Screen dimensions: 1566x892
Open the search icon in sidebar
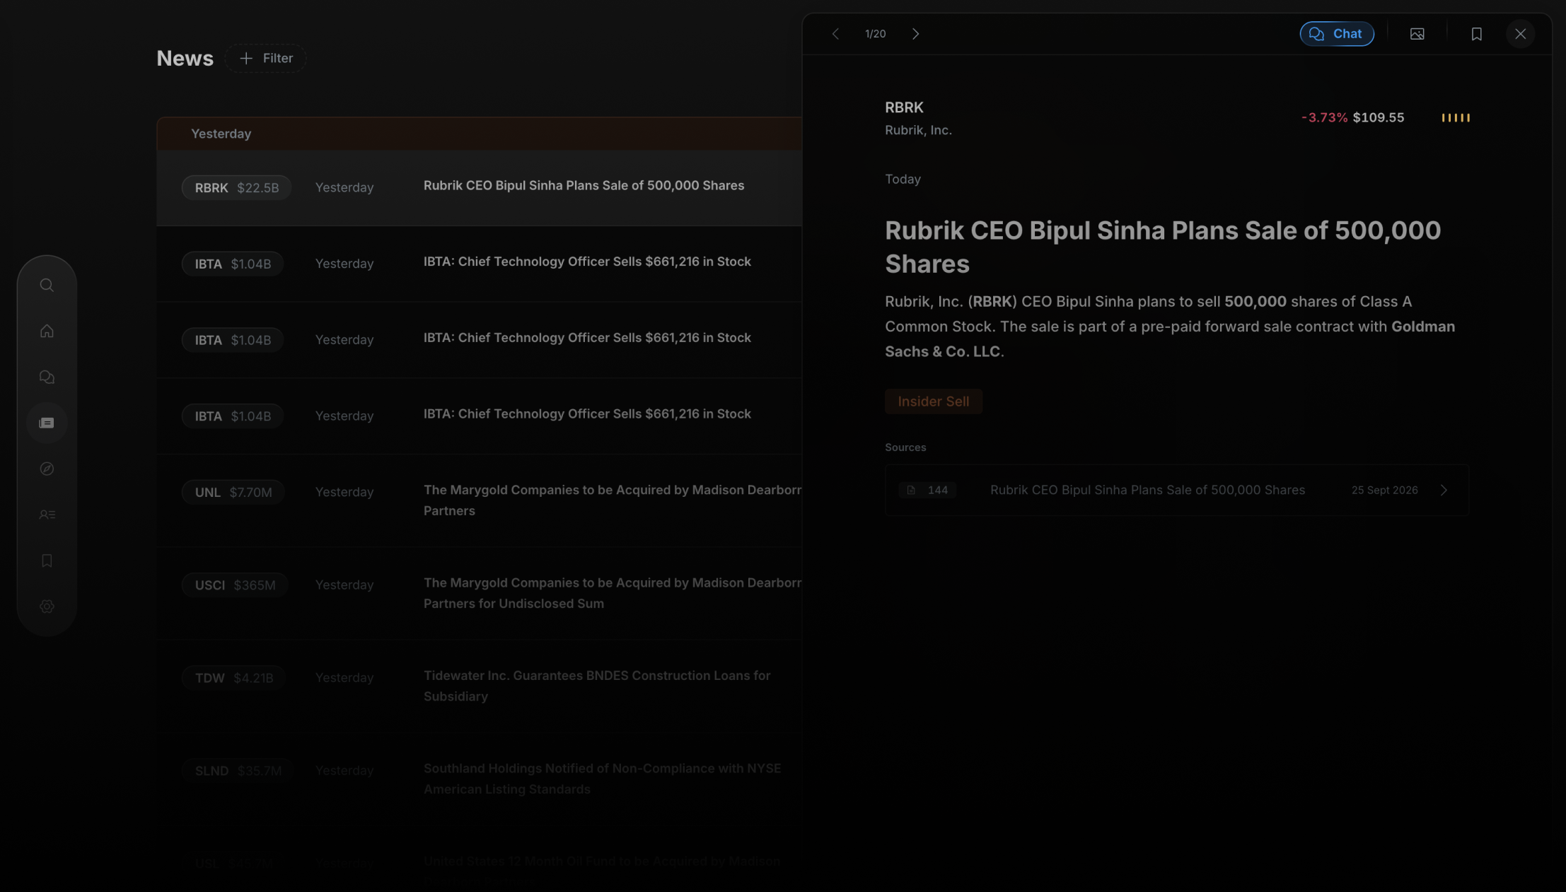click(x=47, y=285)
